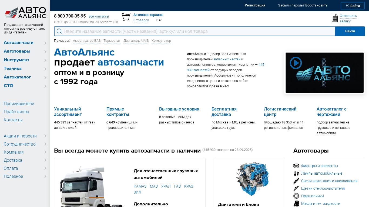369x207 pixels.
Task: Open the Бесплатная доставка heading link
Action: pos(224,112)
